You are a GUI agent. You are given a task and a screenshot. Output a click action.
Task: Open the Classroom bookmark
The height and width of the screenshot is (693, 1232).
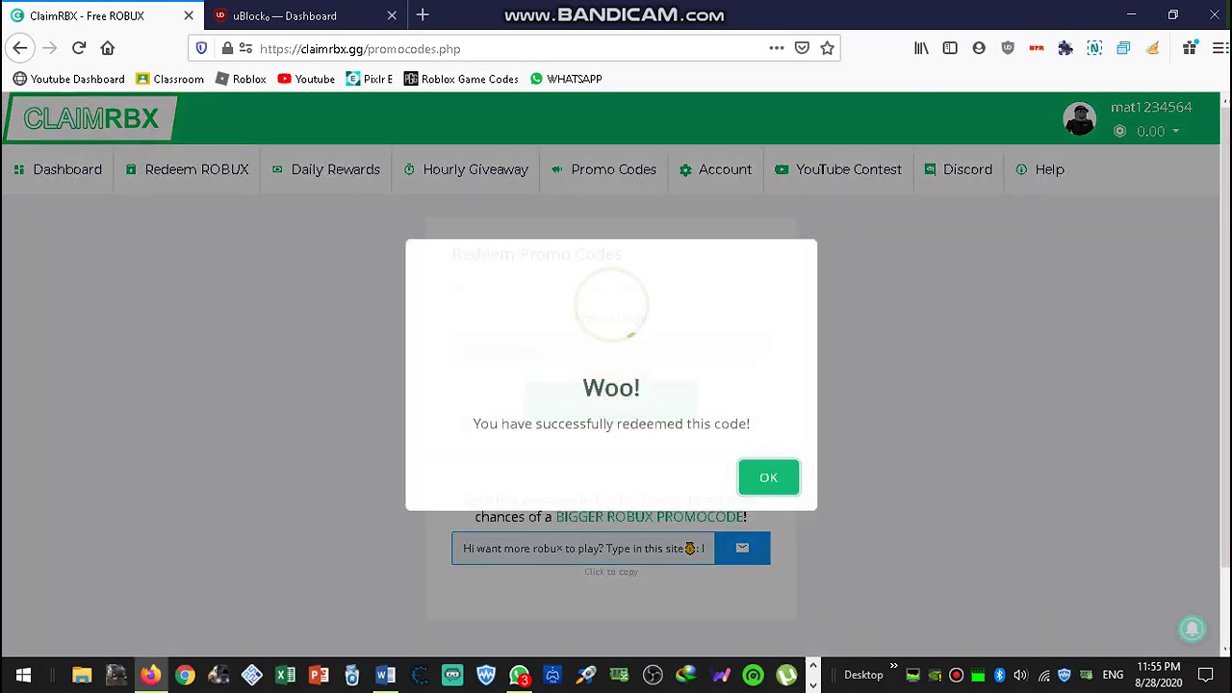[x=170, y=79]
